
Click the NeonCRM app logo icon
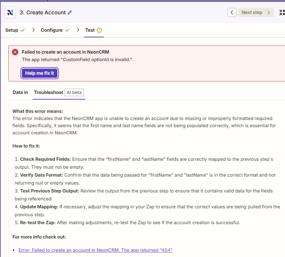[10, 12]
